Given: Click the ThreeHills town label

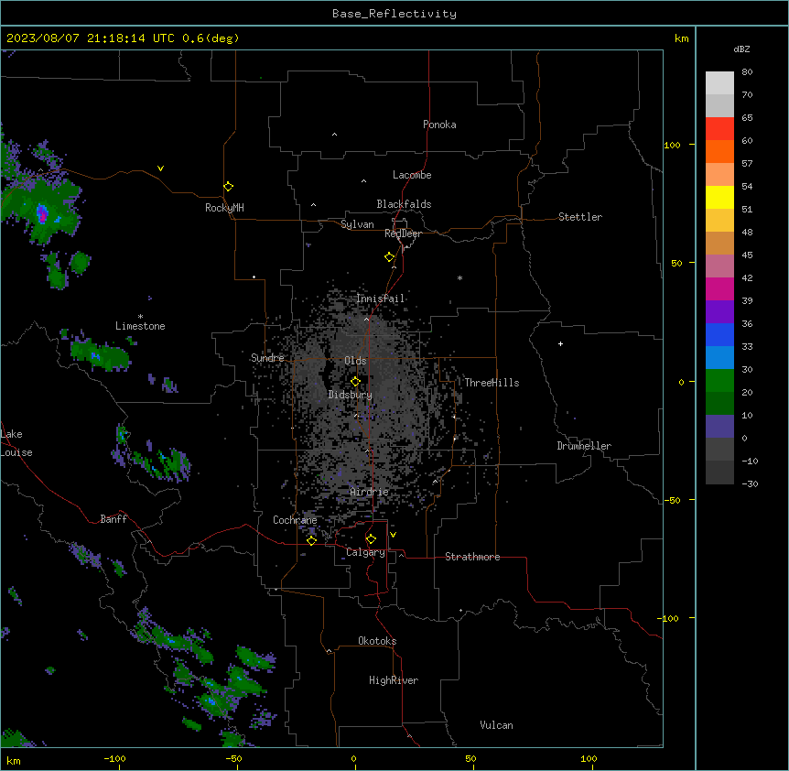Looking at the screenshot, I should 492,383.
